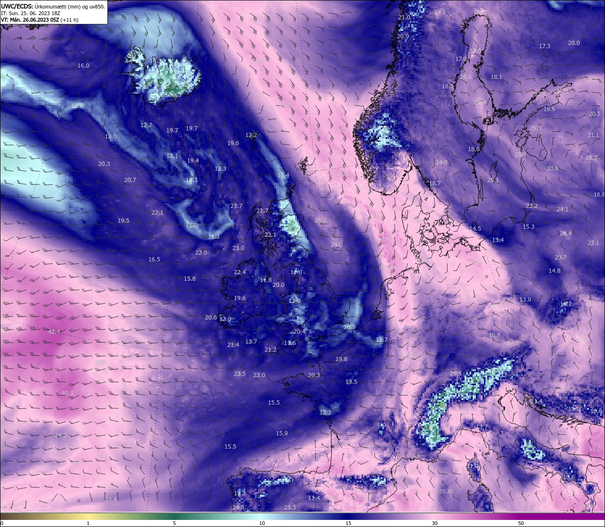This screenshot has width=605, height=527.
Task: Click the 14.5 value on the map
Action: [475, 229]
